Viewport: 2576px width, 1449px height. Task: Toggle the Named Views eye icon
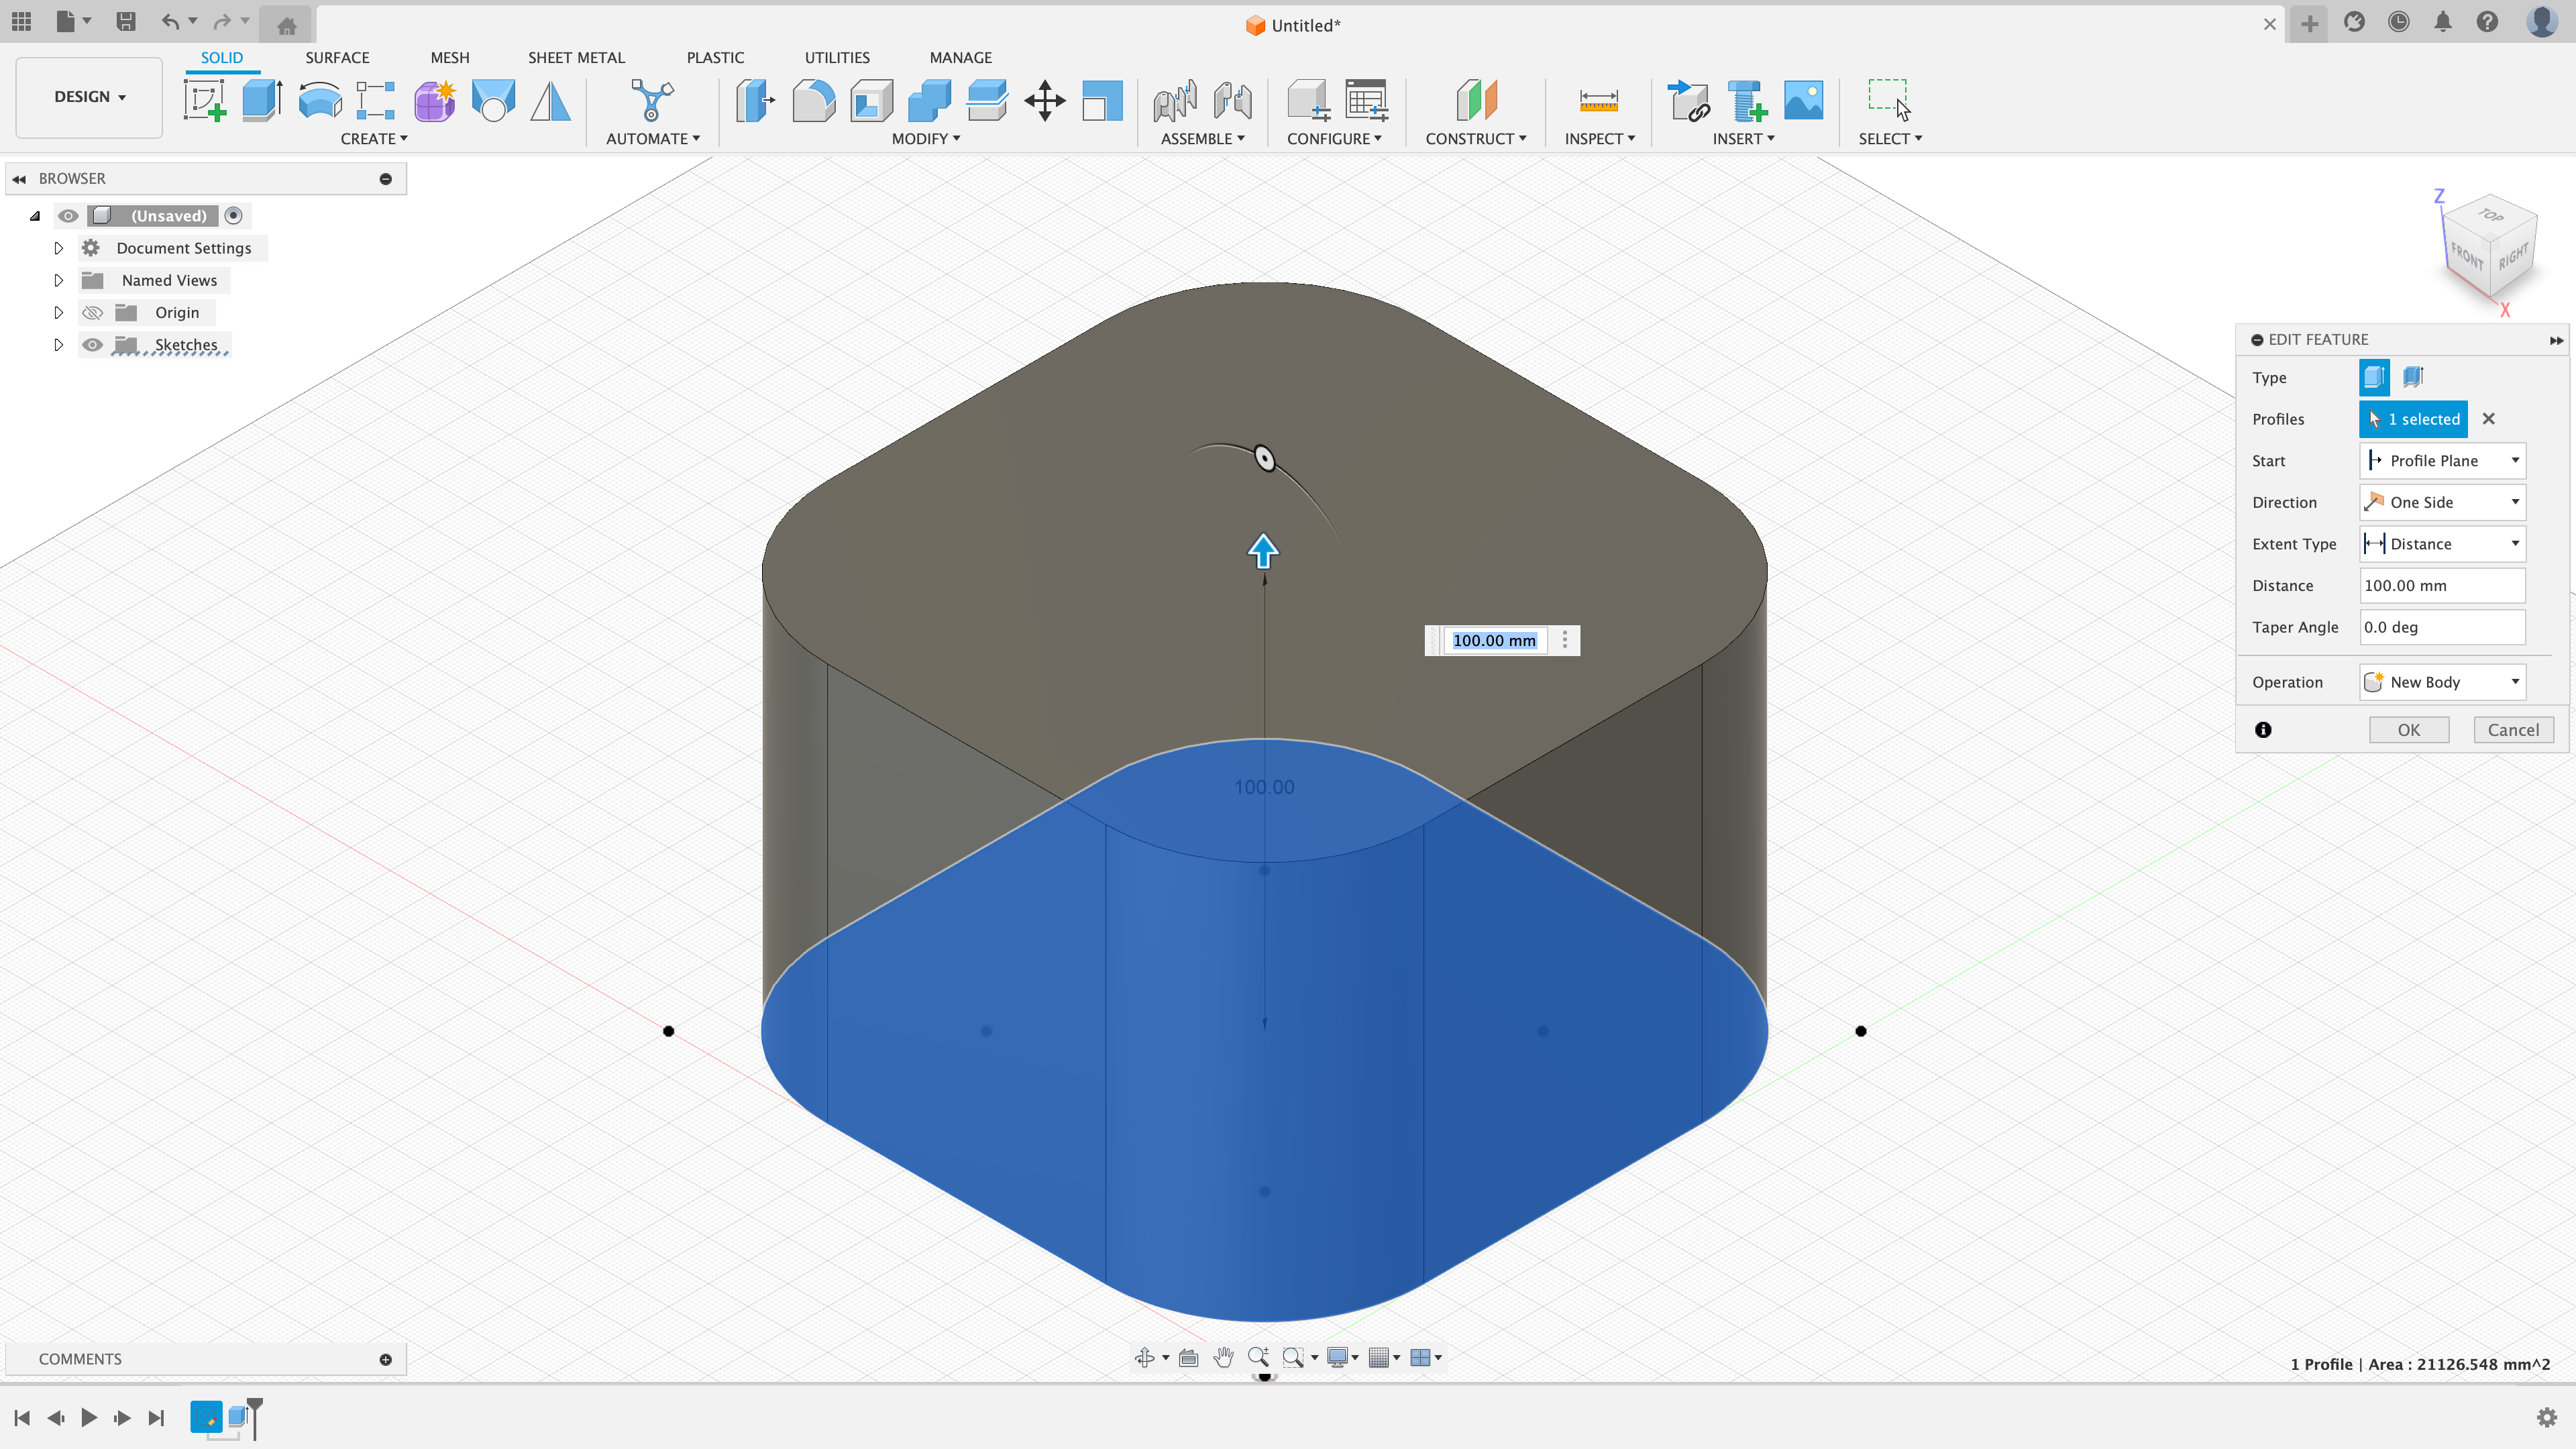pos(91,280)
